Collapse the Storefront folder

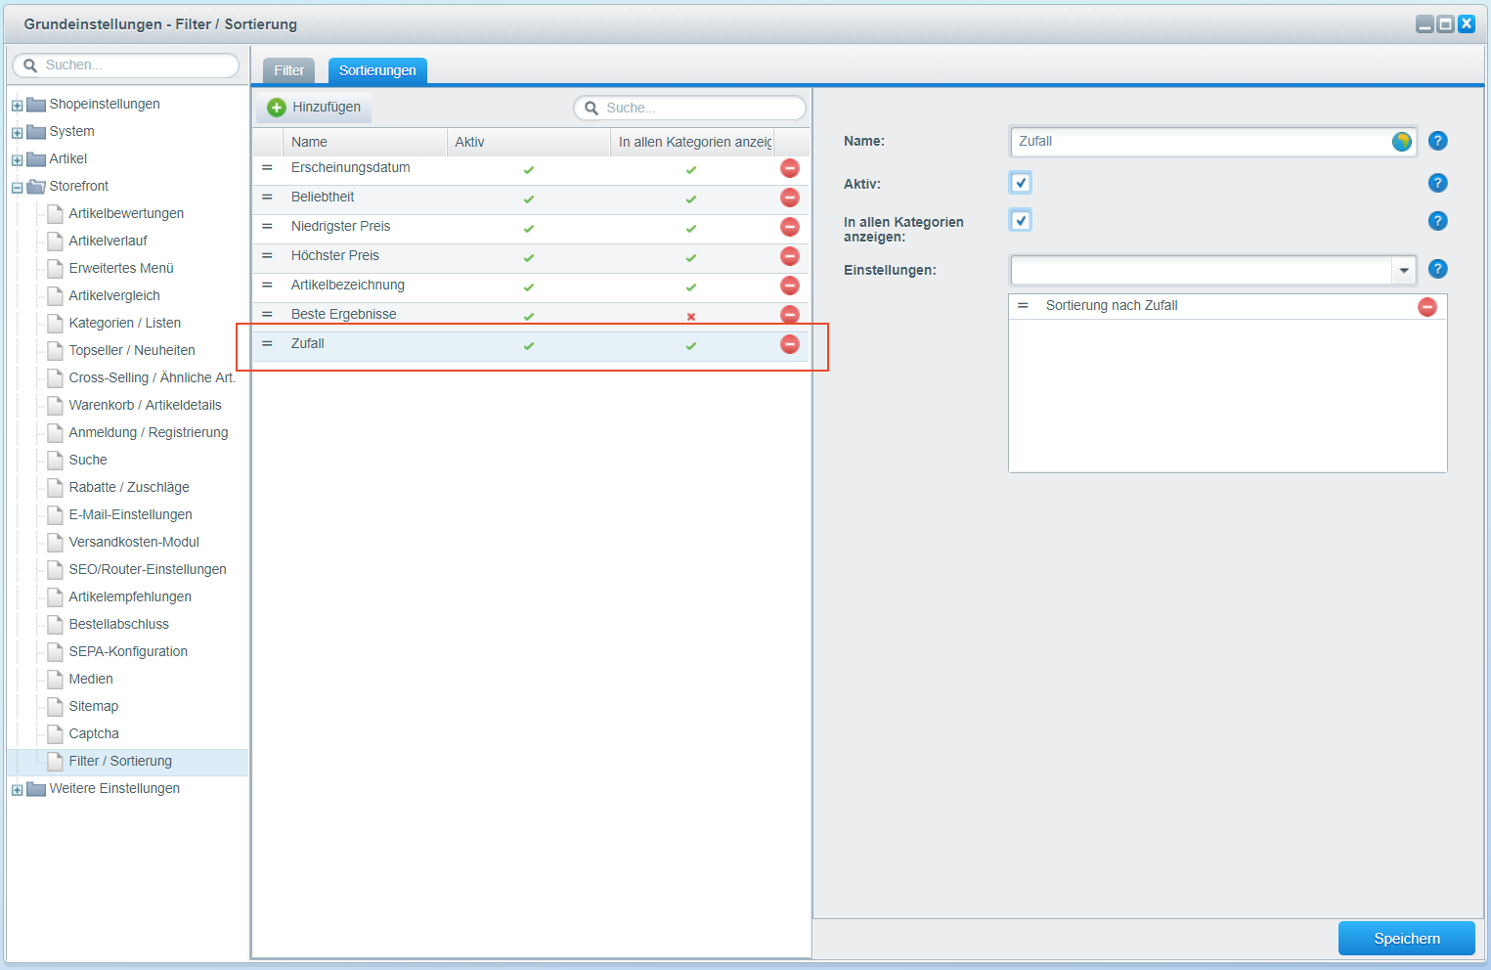coord(17,188)
